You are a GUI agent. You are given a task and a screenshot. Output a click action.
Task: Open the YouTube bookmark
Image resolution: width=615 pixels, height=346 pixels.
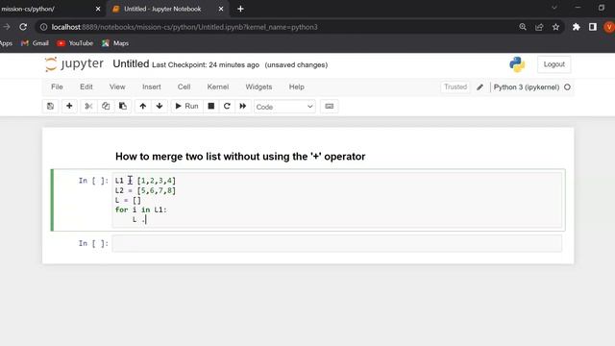coord(75,43)
